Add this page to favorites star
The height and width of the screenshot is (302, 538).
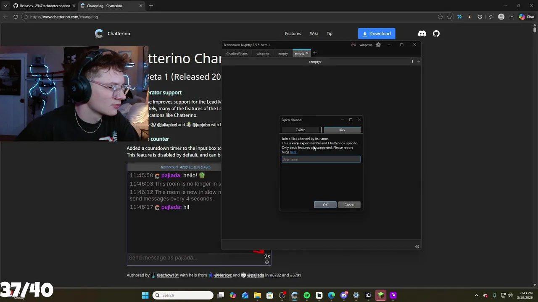coord(449,17)
